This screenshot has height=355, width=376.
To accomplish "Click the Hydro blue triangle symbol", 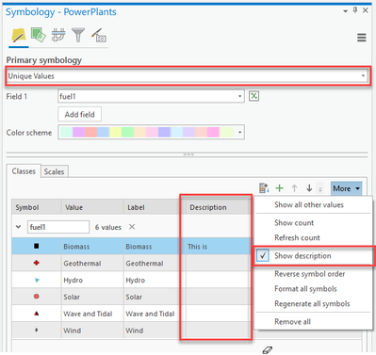I will 37,280.
